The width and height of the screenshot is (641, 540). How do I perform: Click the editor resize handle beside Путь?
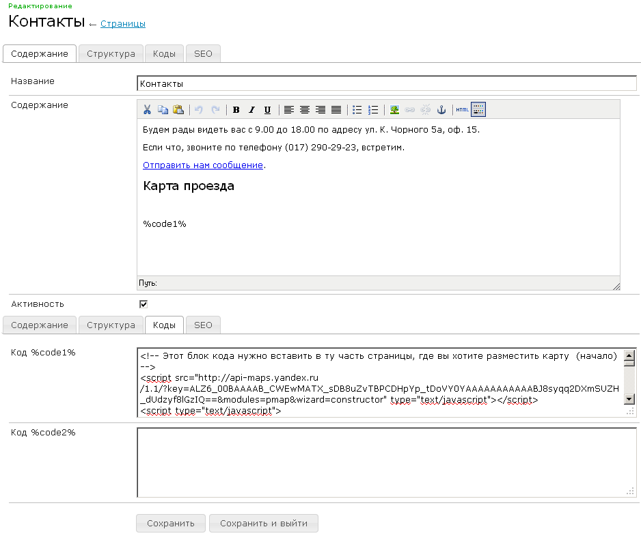pos(616,286)
